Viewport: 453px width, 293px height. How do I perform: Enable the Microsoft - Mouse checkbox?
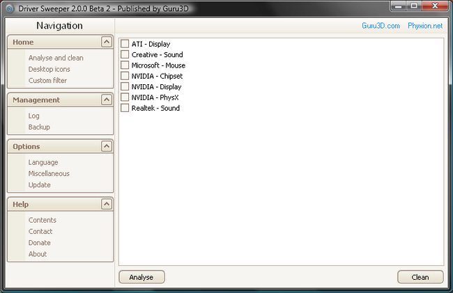click(x=125, y=65)
